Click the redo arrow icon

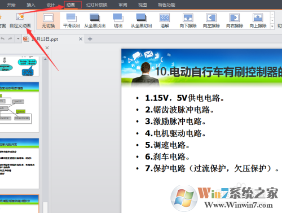[10, 38]
